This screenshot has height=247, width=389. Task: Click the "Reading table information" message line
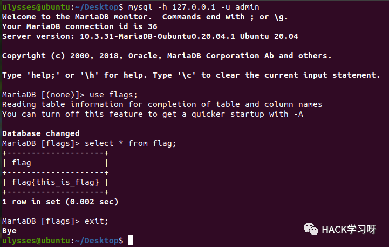tap(162, 104)
